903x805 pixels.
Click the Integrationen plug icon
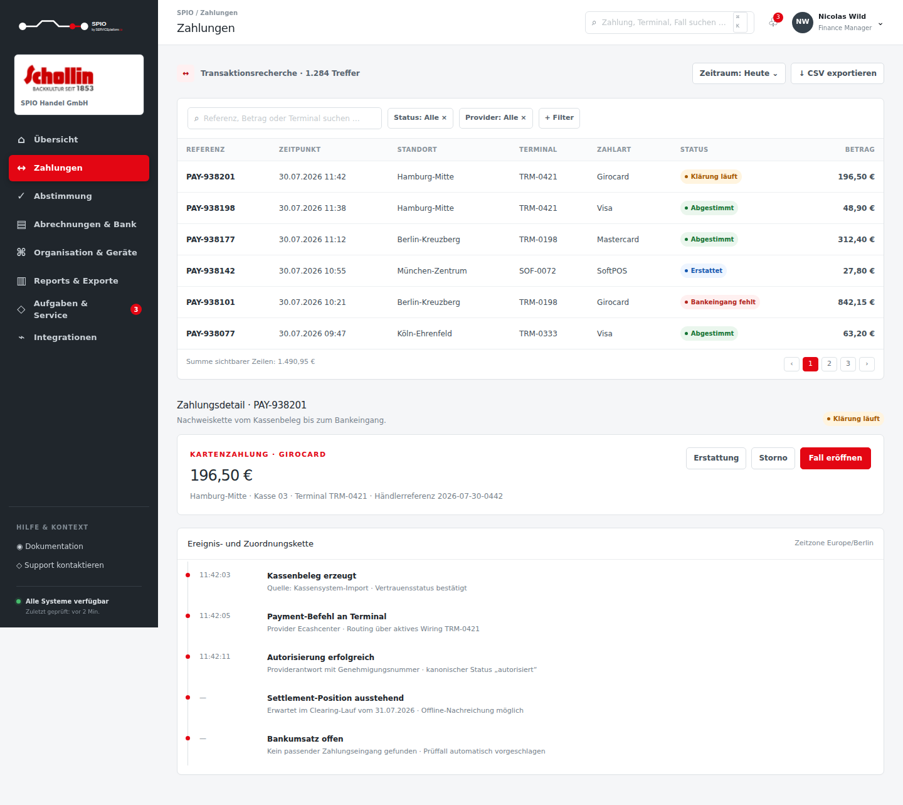(x=21, y=338)
